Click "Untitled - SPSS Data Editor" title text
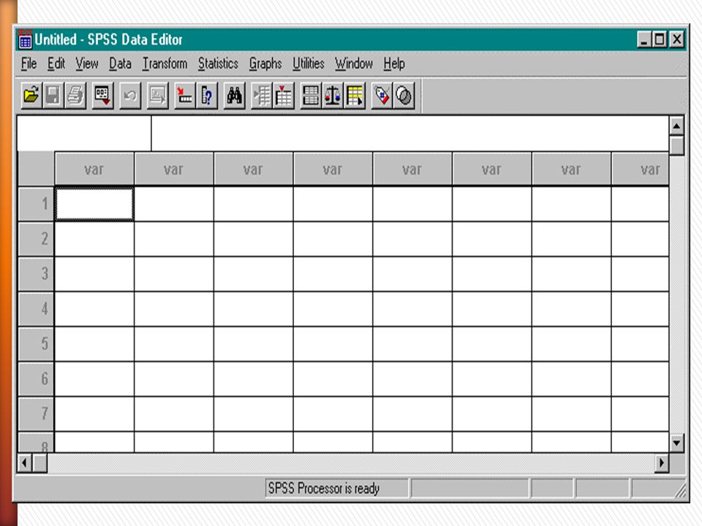This screenshot has height=526, width=702. 108,39
